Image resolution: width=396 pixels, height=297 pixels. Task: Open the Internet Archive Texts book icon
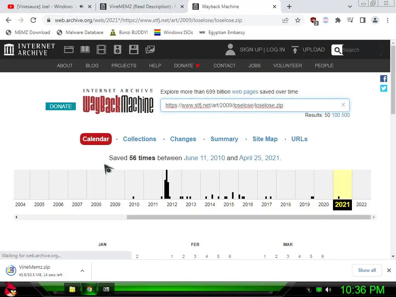click(x=85, y=49)
